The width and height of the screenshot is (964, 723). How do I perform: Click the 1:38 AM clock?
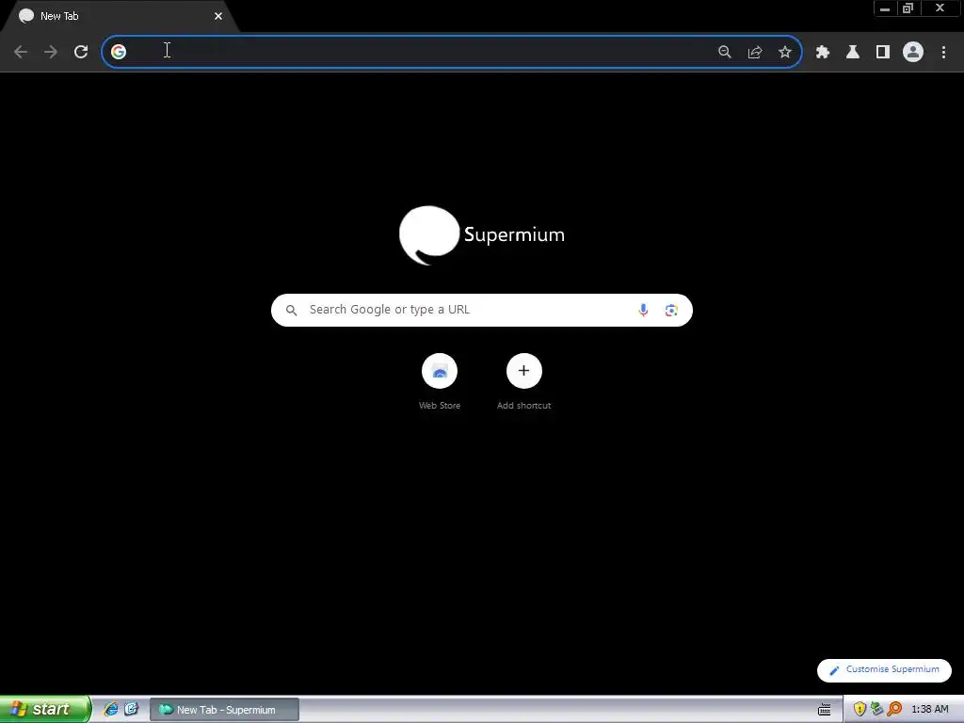pyautogui.click(x=929, y=710)
